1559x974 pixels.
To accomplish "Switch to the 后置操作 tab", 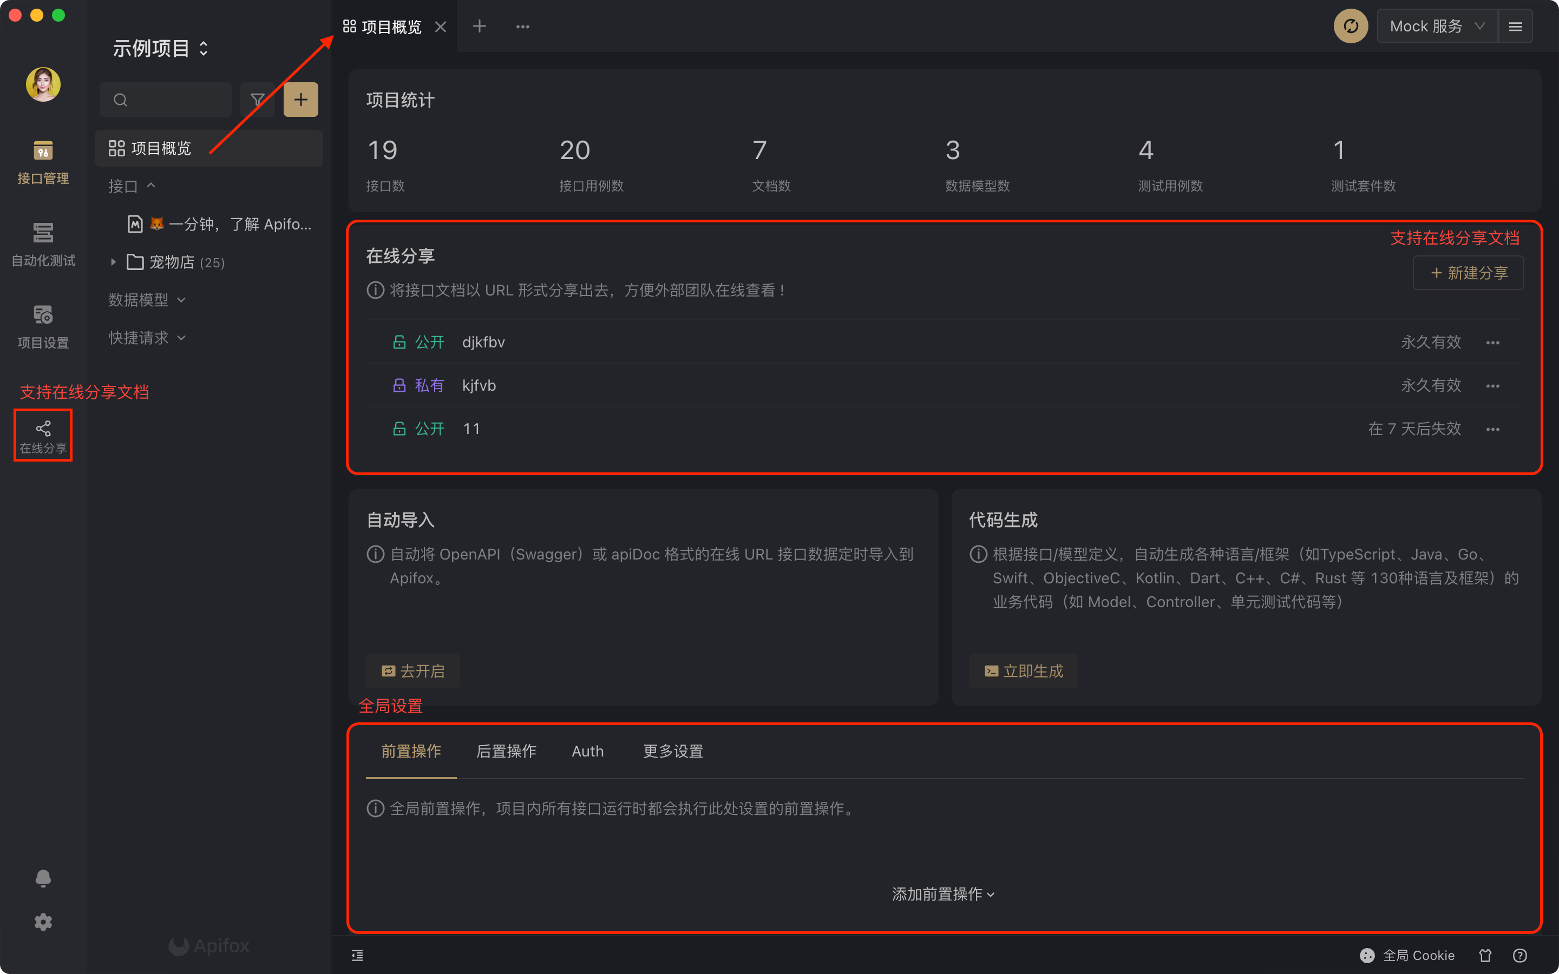I will 506,751.
